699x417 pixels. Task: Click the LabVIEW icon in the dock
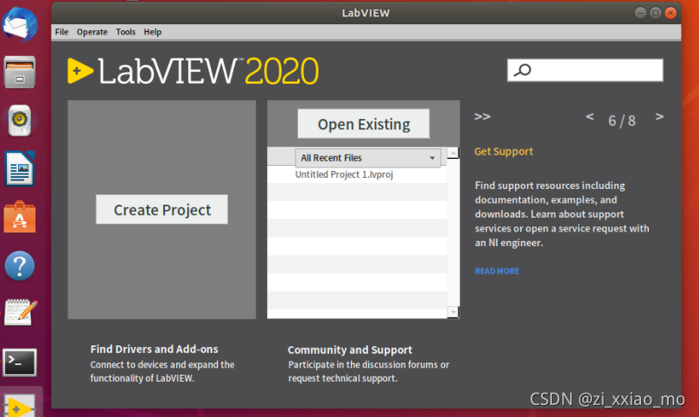(20, 406)
